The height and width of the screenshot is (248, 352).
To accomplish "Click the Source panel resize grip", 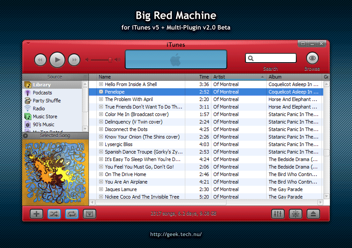I will click(x=85, y=77).
